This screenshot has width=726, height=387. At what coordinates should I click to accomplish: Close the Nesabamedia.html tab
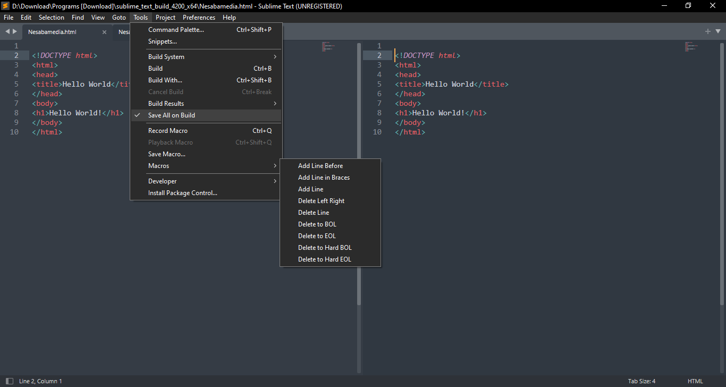(x=104, y=32)
